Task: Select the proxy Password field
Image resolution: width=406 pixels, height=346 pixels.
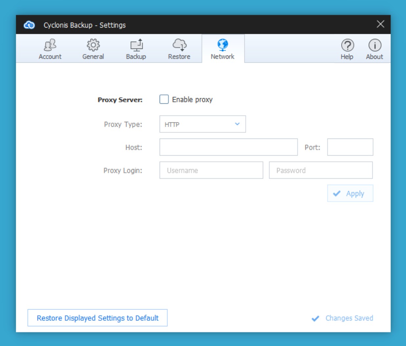Action: 321,170
